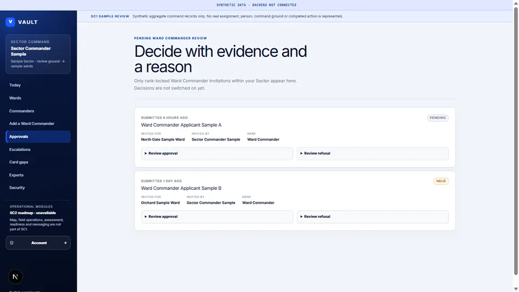The image size is (519, 292).
Task: Open Card gaps in the sidebar
Action: tap(38, 162)
